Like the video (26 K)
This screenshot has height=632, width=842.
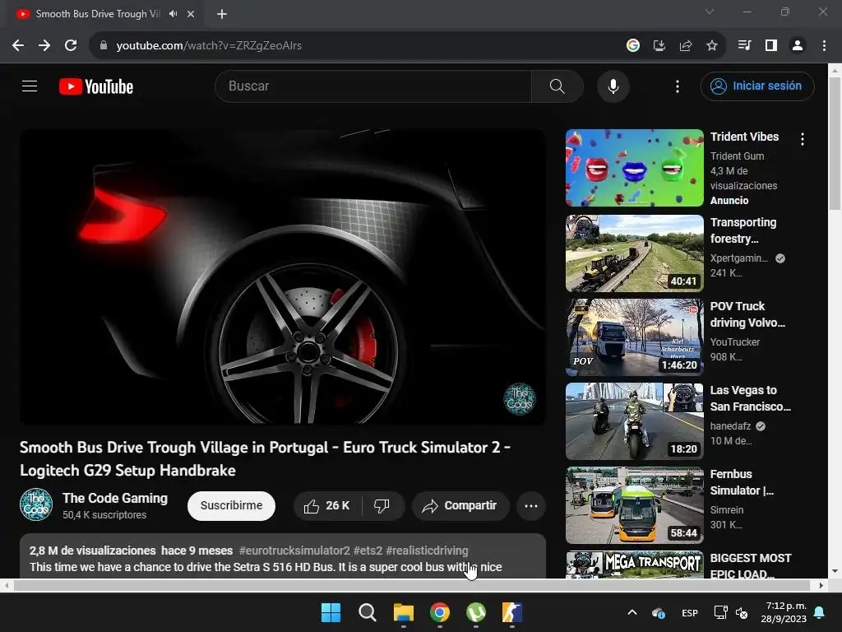tap(327, 506)
